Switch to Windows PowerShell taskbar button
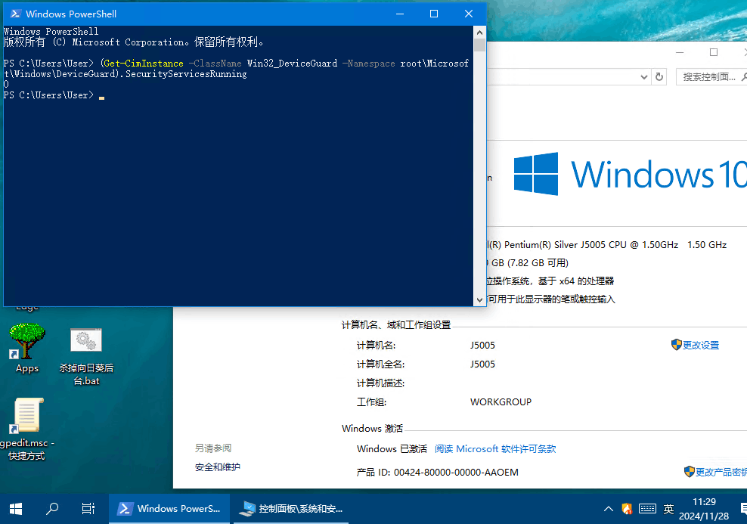747x524 pixels. click(169, 509)
